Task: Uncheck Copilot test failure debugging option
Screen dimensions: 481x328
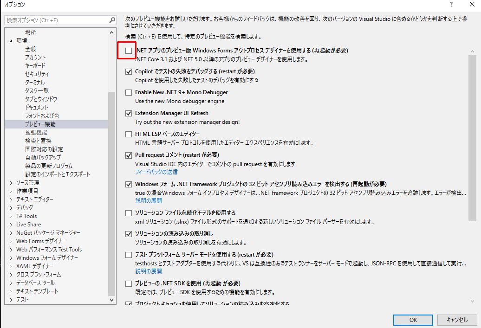Action: 129,72
